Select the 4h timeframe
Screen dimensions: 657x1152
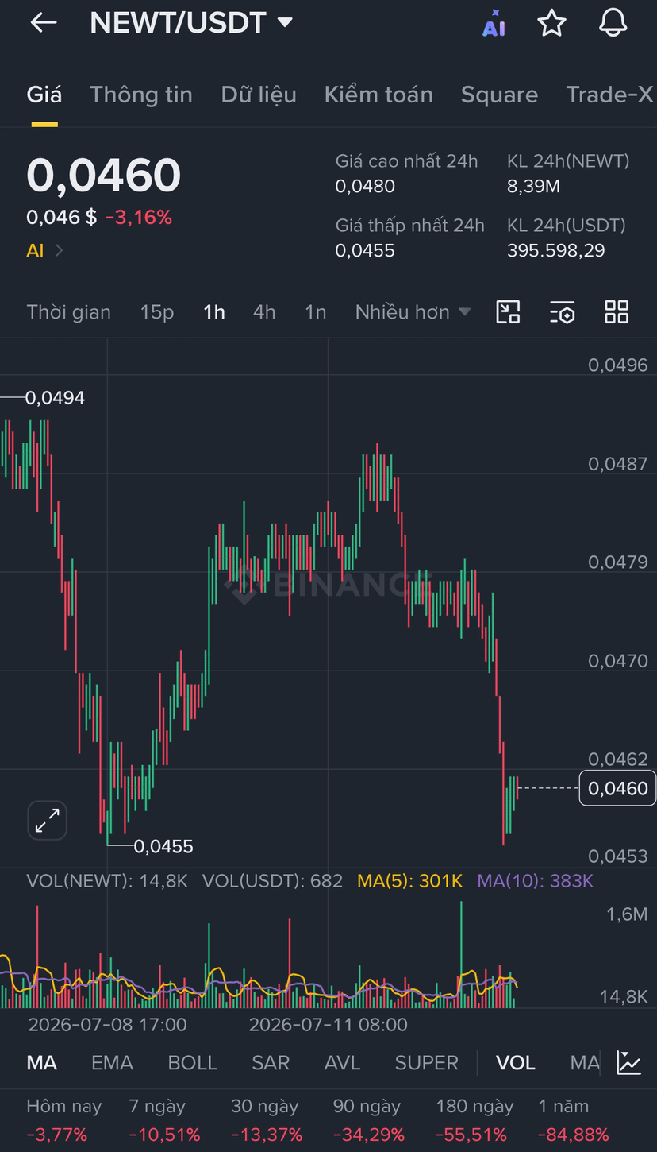click(264, 312)
